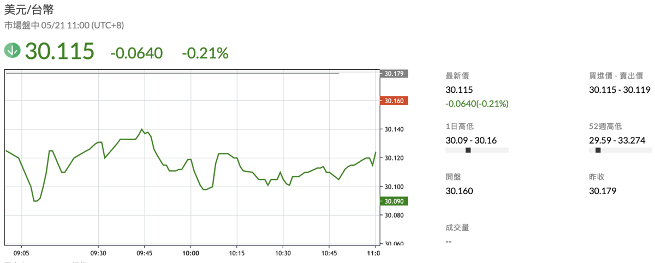Click the 昨收 value 30.179
This screenshot has width=655, height=263.
click(x=602, y=191)
